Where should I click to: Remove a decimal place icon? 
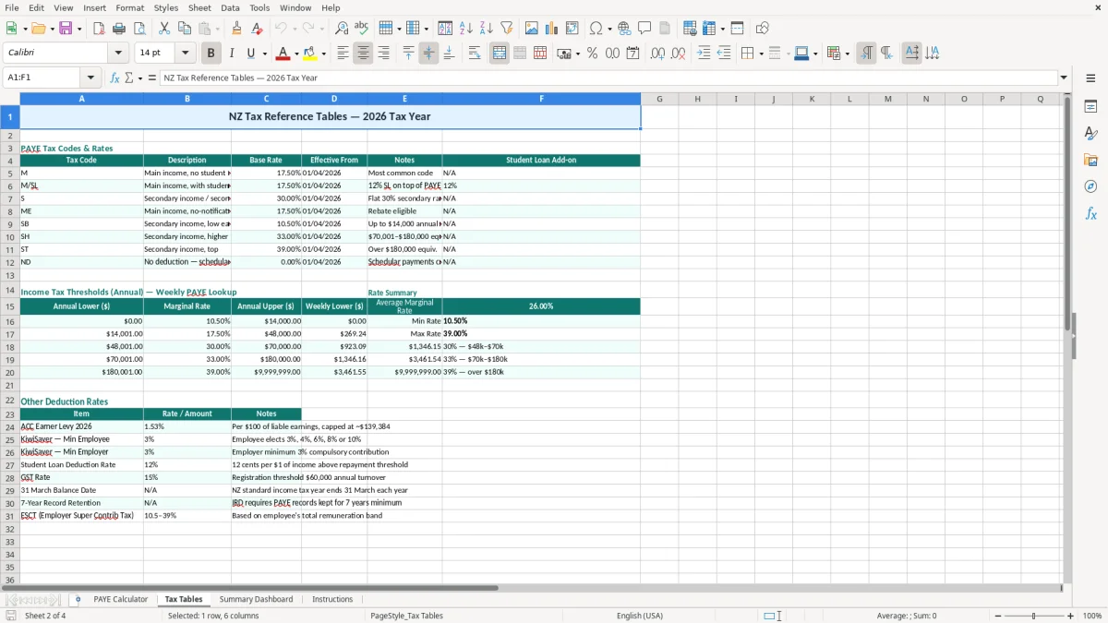click(x=678, y=54)
